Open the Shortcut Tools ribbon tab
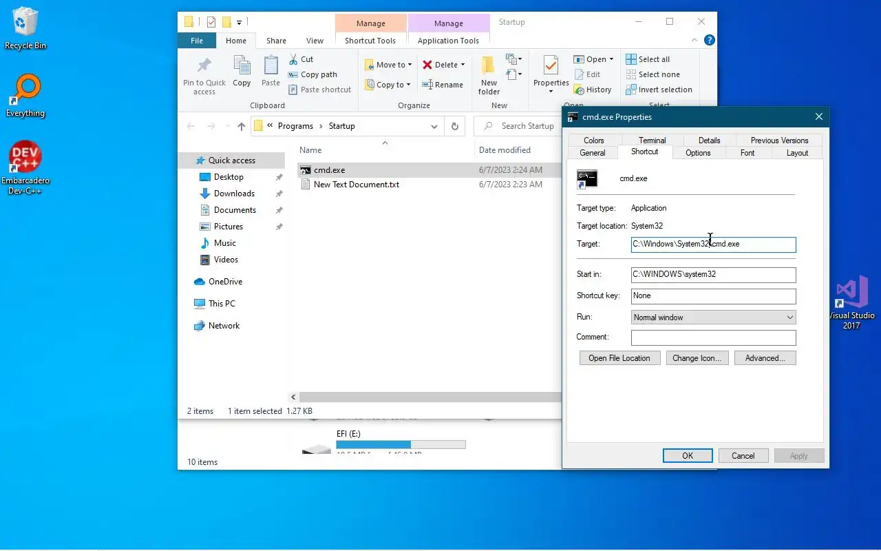Image resolution: width=881 pixels, height=551 pixels. click(x=370, y=41)
